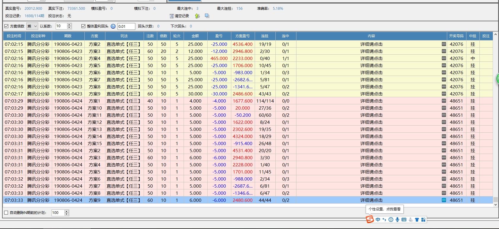Decrease auto-delete period count with down arrow
This screenshot has height=229, width=499.
(x=67, y=214)
